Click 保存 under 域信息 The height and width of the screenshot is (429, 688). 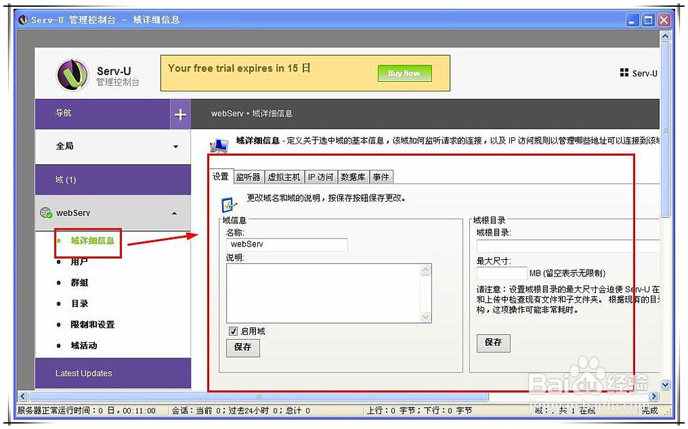[243, 347]
